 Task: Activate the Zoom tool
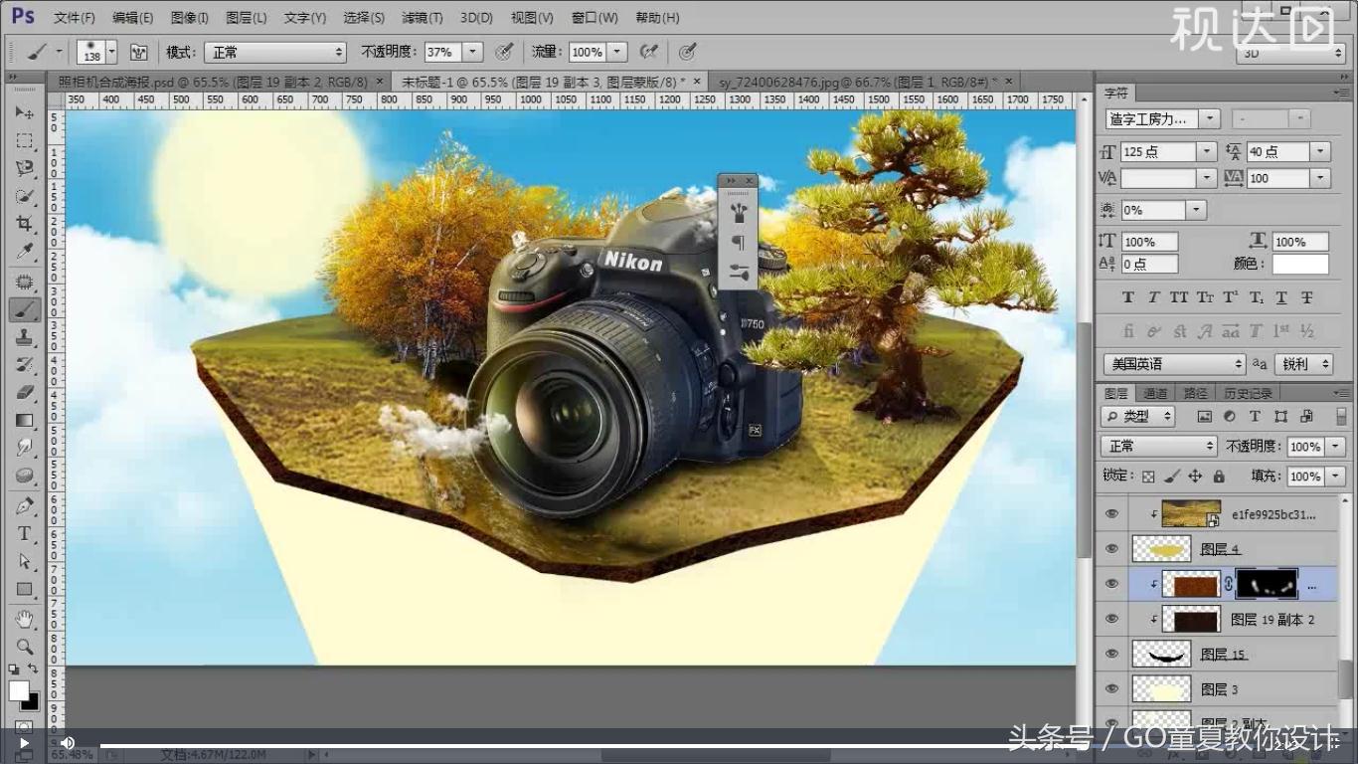click(26, 645)
